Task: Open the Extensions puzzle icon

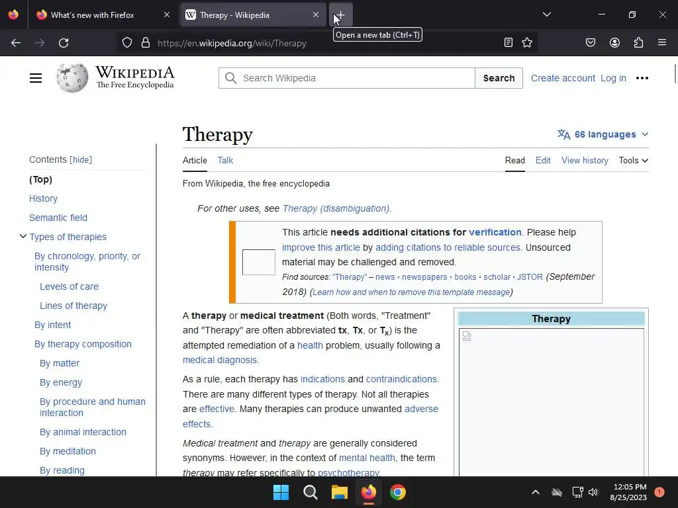Action: click(x=638, y=42)
